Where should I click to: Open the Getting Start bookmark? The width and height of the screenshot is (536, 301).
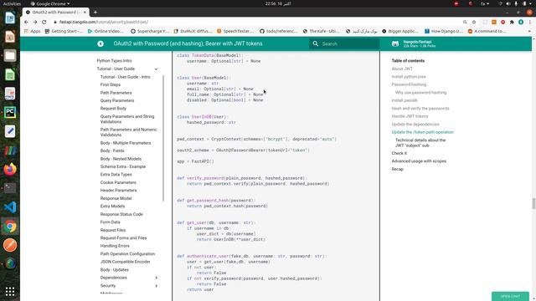pos(64,31)
